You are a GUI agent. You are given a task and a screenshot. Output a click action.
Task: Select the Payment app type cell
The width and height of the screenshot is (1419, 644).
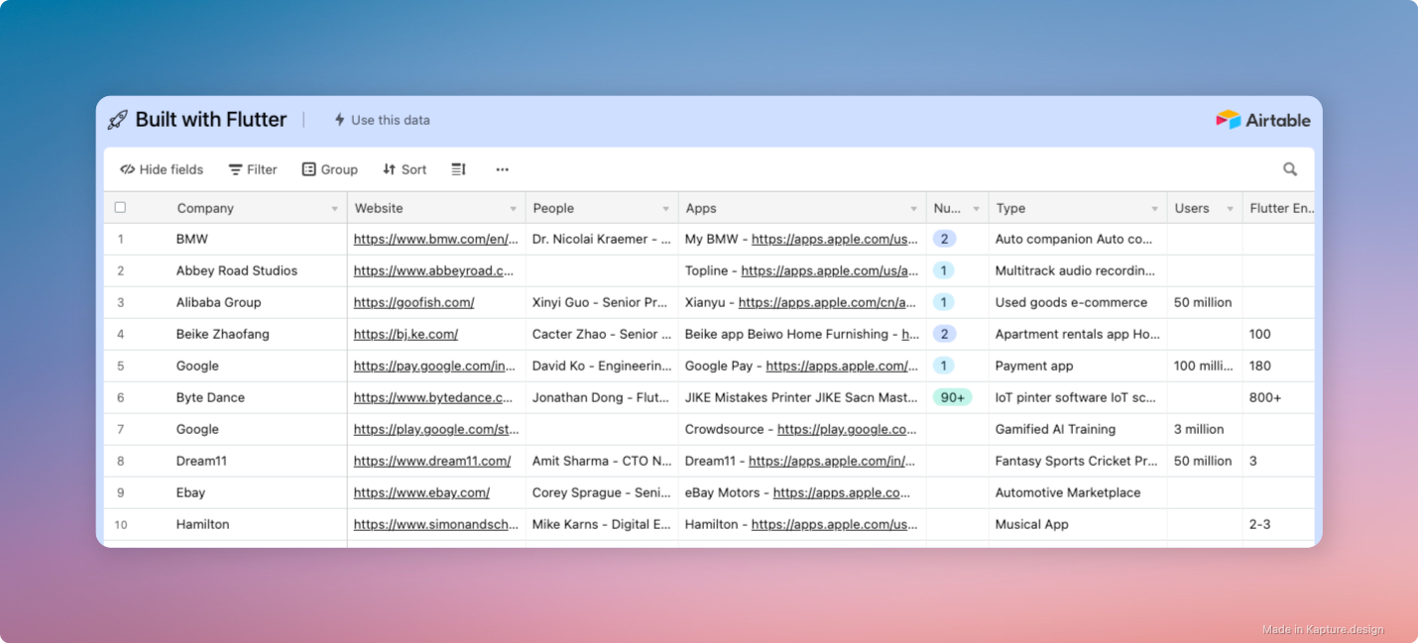(1078, 366)
